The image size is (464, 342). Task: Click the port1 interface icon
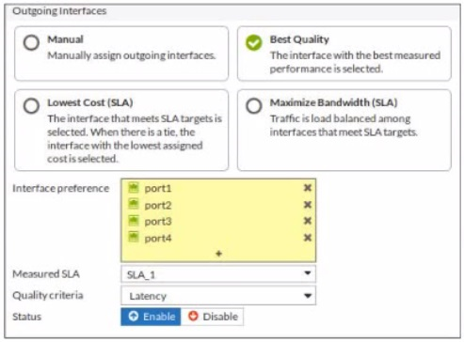point(134,188)
